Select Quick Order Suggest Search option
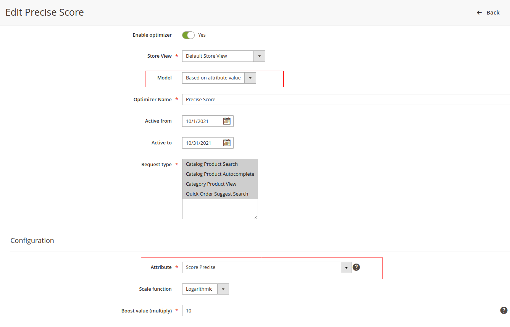Screen dimensions: 510x327 click(x=217, y=194)
